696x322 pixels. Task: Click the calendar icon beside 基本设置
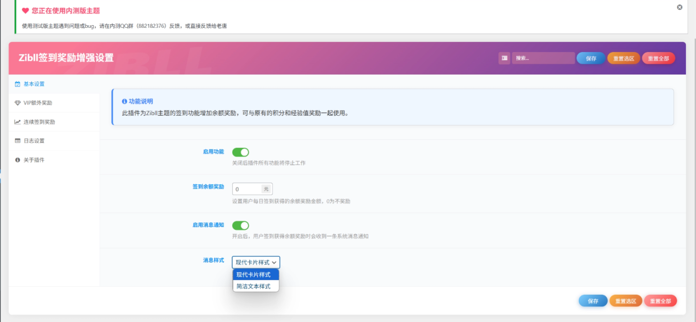point(18,84)
